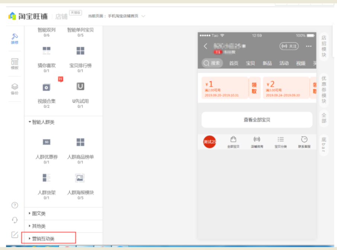Click the 搜索 search field in preview

[212, 63]
